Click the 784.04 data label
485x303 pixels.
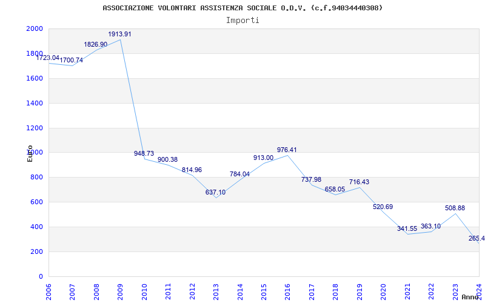click(239, 174)
